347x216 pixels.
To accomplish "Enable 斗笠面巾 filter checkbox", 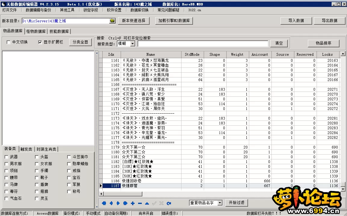I will [69, 157].
